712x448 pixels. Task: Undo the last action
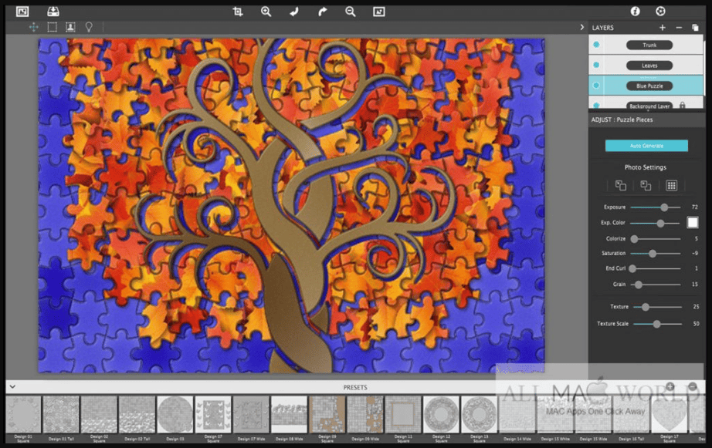click(294, 12)
